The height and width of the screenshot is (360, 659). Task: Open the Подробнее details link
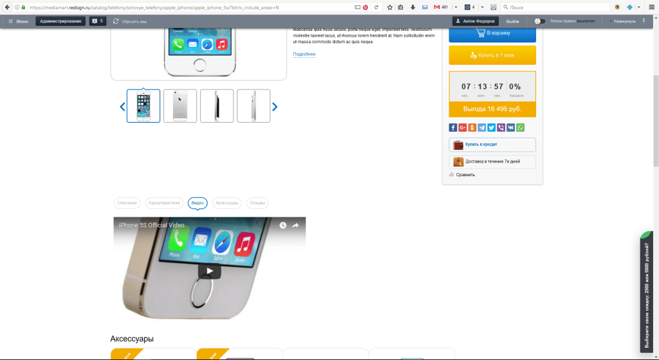tap(304, 54)
